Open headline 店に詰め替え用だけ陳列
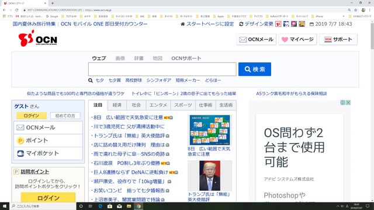374x210 pixels. (129, 145)
